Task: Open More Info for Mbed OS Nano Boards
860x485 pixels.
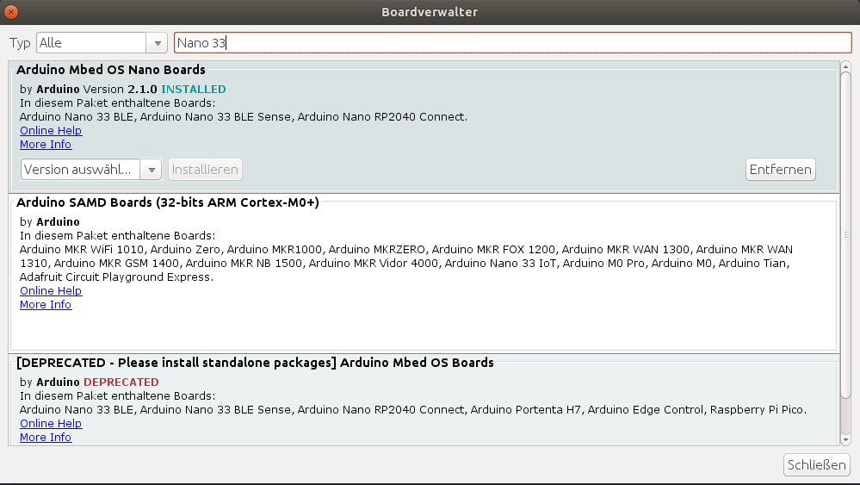Action: [x=46, y=145]
